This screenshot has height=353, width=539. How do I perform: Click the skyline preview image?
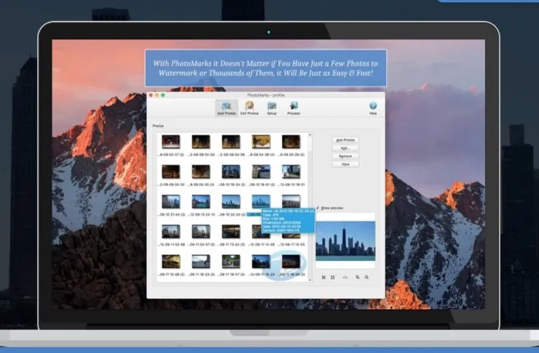coord(346,241)
